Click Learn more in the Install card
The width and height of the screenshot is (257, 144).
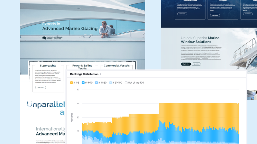coord(215,15)
